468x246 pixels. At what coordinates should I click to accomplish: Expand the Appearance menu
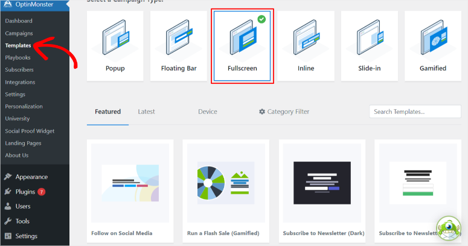pos(31,177)
